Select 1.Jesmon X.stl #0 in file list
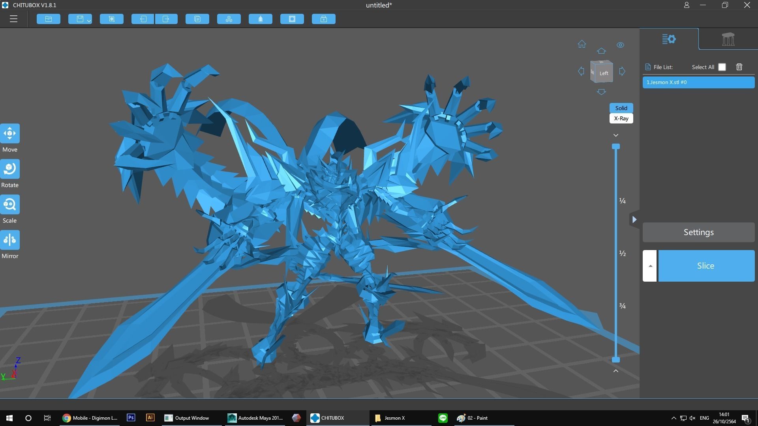 (x=698, y=82)
